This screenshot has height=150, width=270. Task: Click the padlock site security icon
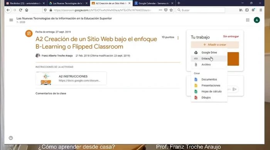(51, 10)
